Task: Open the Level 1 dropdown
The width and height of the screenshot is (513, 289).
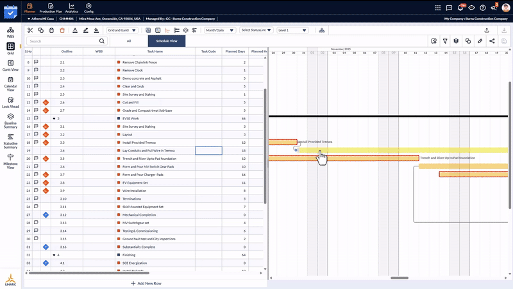Action: [292, 30]
